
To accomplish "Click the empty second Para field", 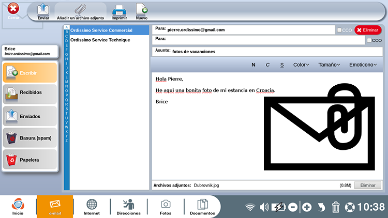I will tap(258, 40).
